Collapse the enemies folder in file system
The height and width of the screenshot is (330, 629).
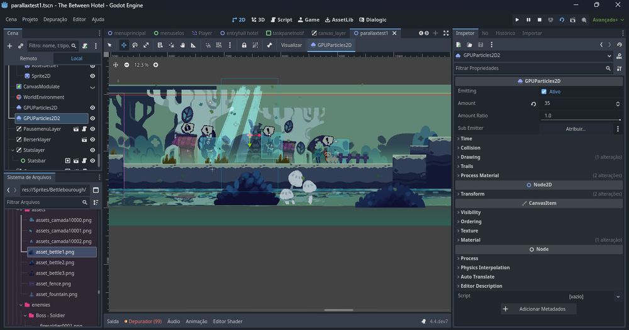coord(21,305)
